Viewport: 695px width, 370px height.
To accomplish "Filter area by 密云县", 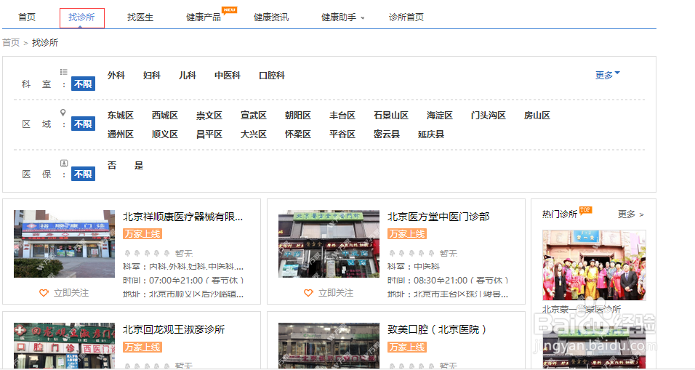I will coord(387,134).
